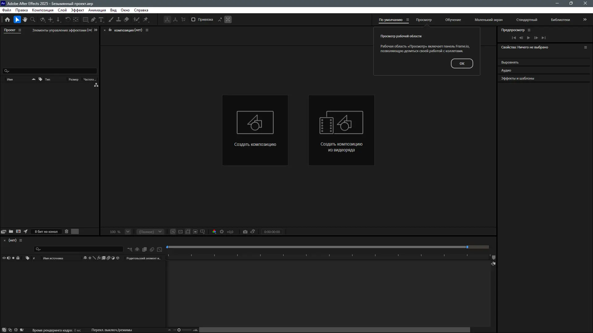Select the Zoom tool
593x333 pixels.
[x=32, y=19]
